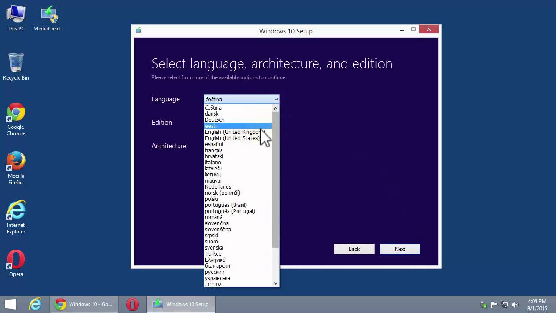The image size is (556, 313).
Task: Open Action Center flag in system tray
Action: coord(494,305)
